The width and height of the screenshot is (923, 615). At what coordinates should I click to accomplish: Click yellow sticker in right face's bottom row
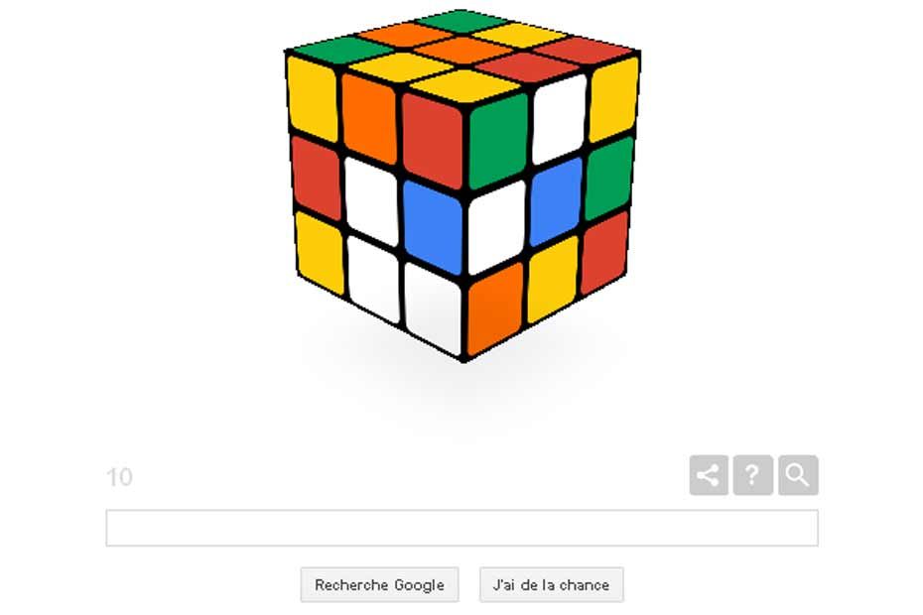[552, 280]
